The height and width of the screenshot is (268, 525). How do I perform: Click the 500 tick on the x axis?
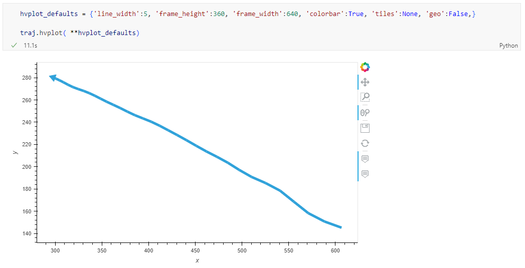[x=242, y=250]
